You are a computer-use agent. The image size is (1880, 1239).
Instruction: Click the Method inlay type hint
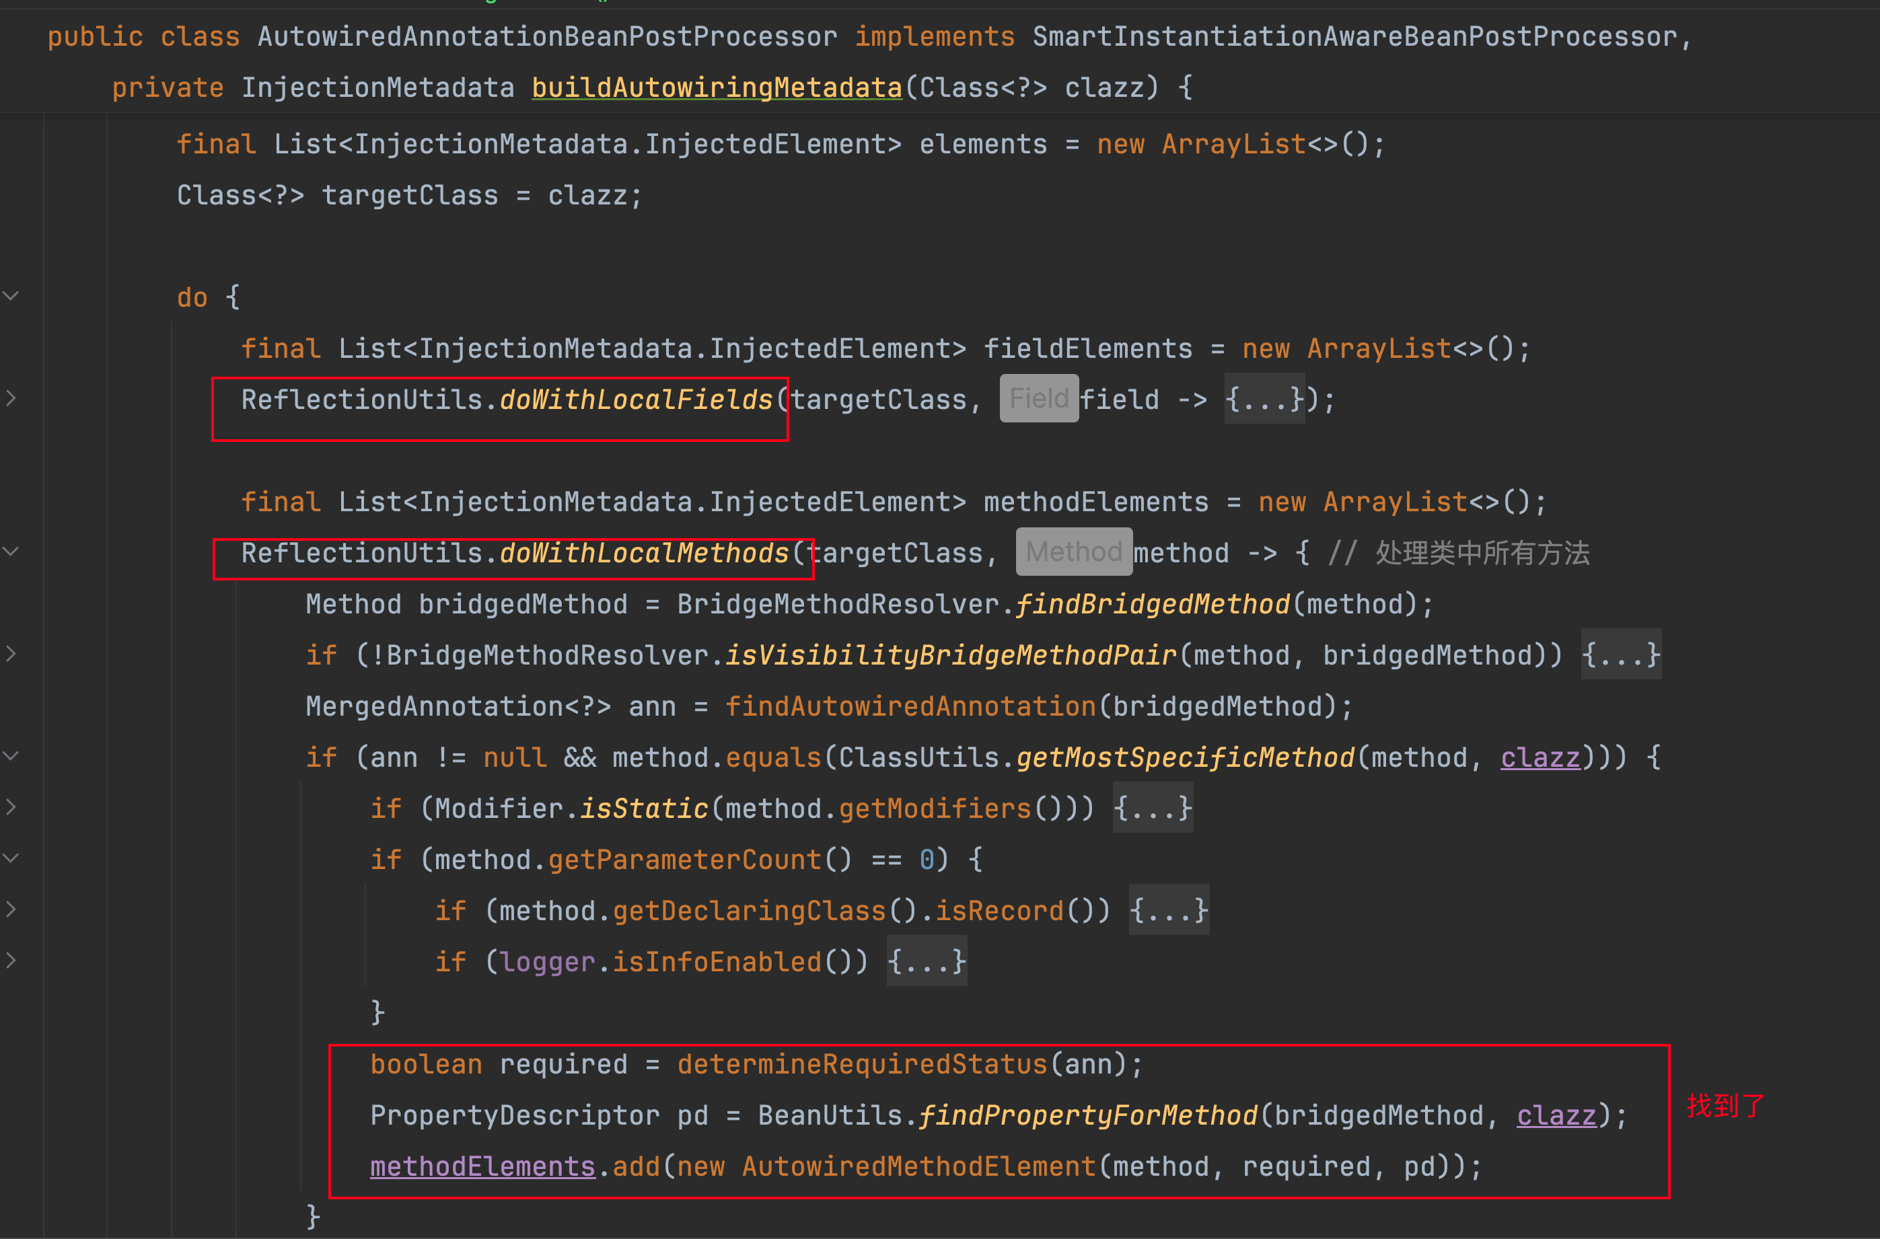[x=1073, y=552]
